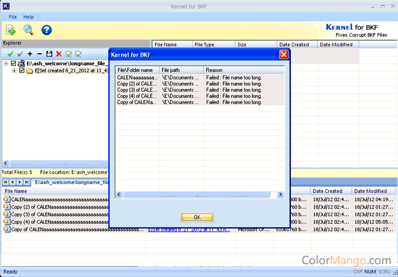Screen dimensions: 398x277
Task: Click the add BKF file toolbar icon
Action: [x=11, y=30]
